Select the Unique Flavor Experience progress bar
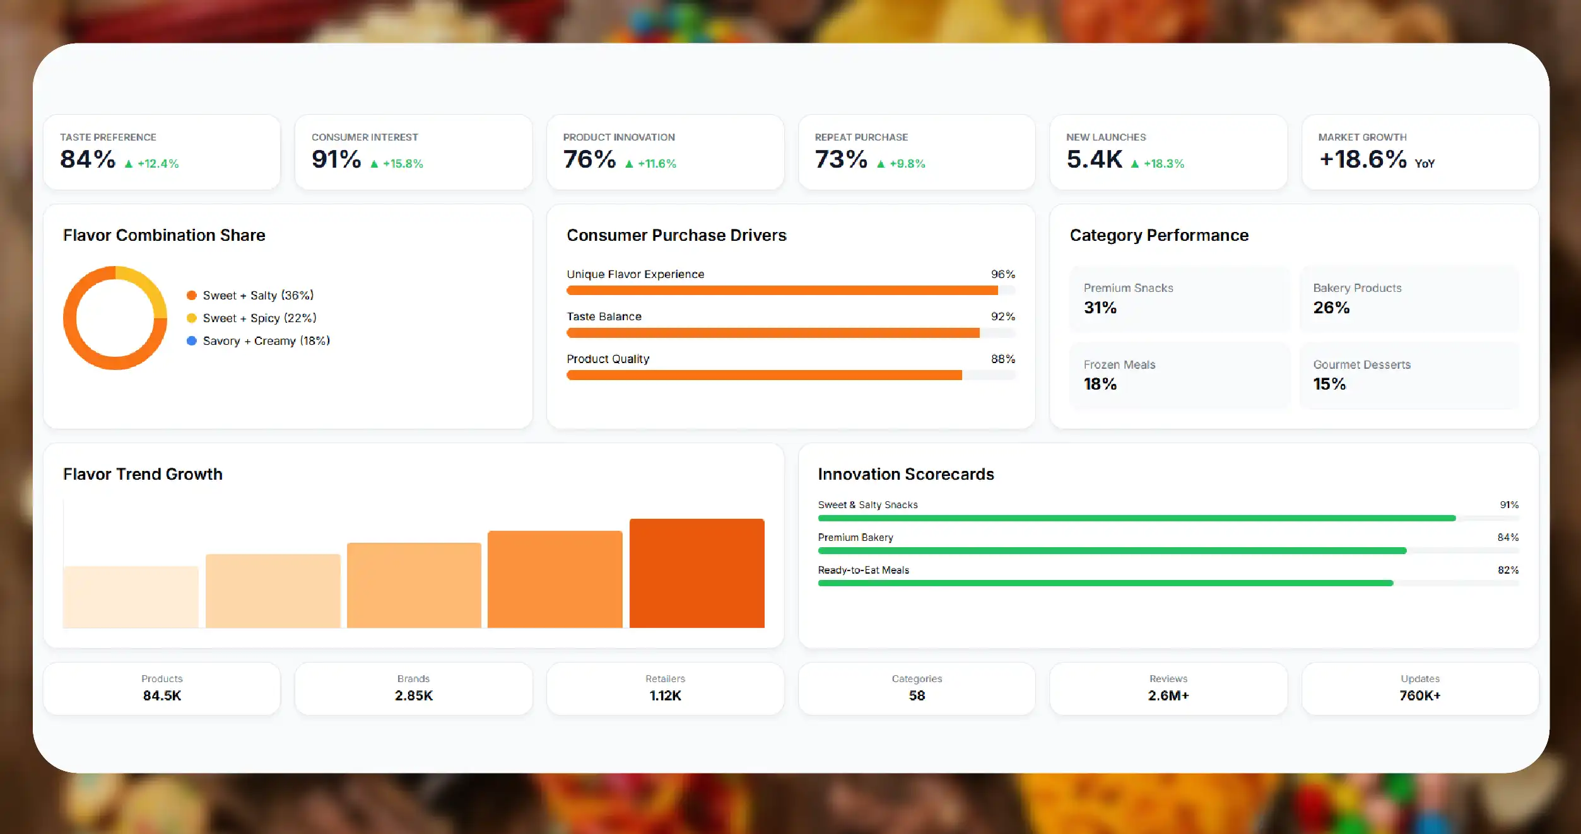 [791, 291]
